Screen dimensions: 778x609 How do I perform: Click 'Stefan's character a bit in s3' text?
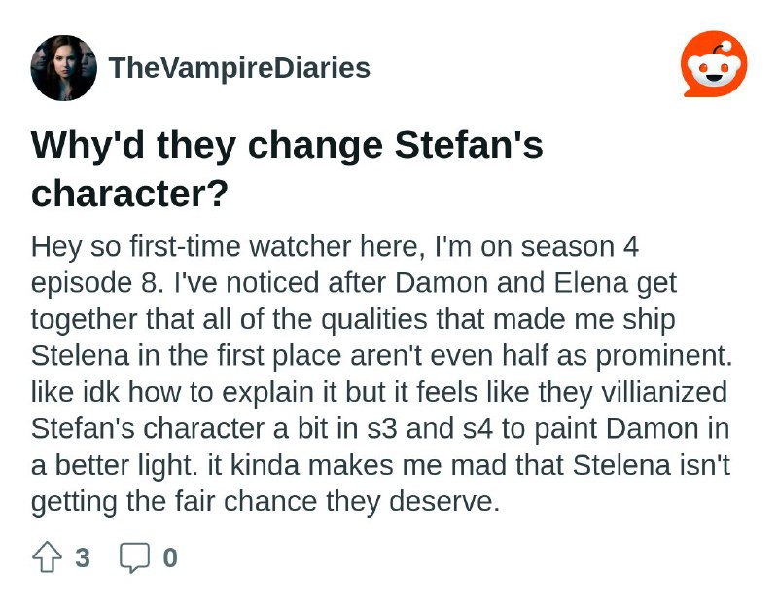coord(214,428)
